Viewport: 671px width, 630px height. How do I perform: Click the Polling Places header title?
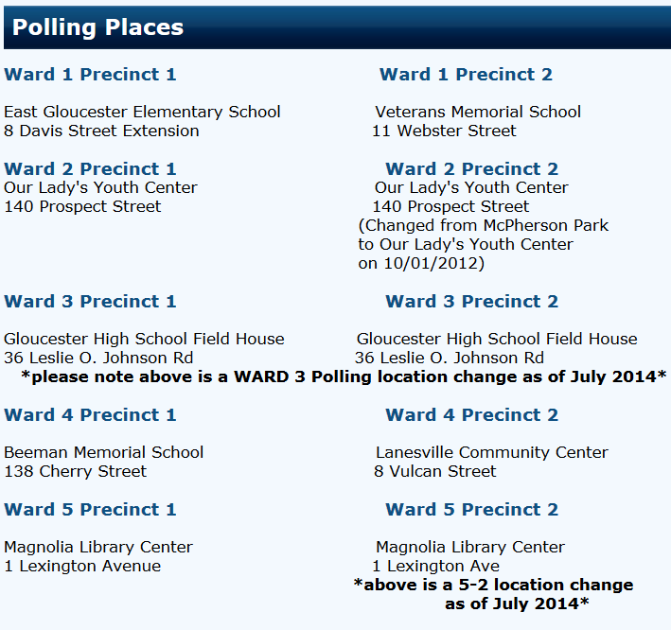[97, 27]
